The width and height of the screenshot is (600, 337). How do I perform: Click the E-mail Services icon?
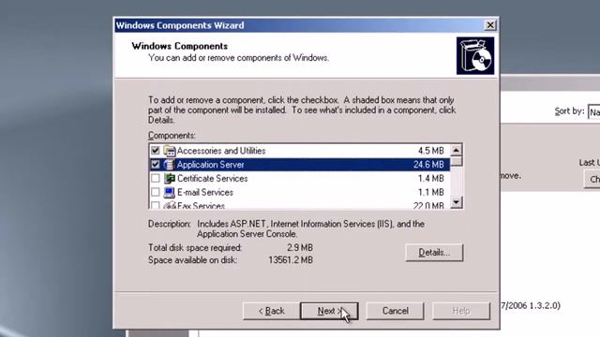pyautogui.click(x=169, y=192)
